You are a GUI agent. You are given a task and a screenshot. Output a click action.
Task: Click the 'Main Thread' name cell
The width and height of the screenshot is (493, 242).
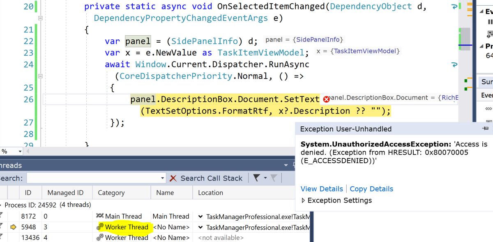click(171, 216)
